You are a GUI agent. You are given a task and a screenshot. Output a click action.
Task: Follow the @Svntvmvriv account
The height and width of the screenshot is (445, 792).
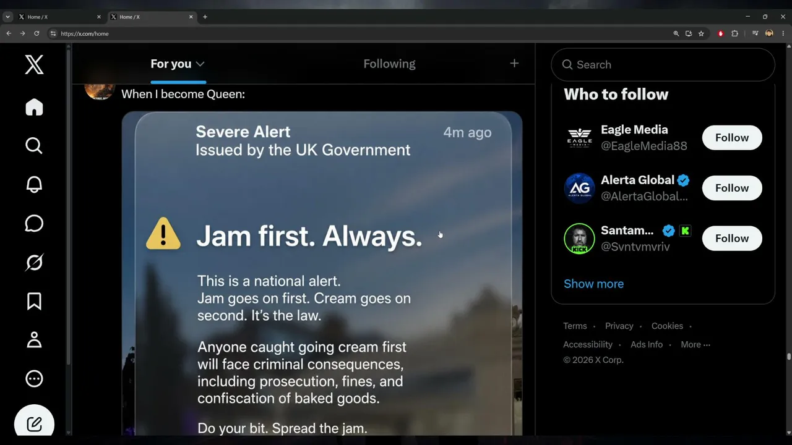click(x=732, y=238)
